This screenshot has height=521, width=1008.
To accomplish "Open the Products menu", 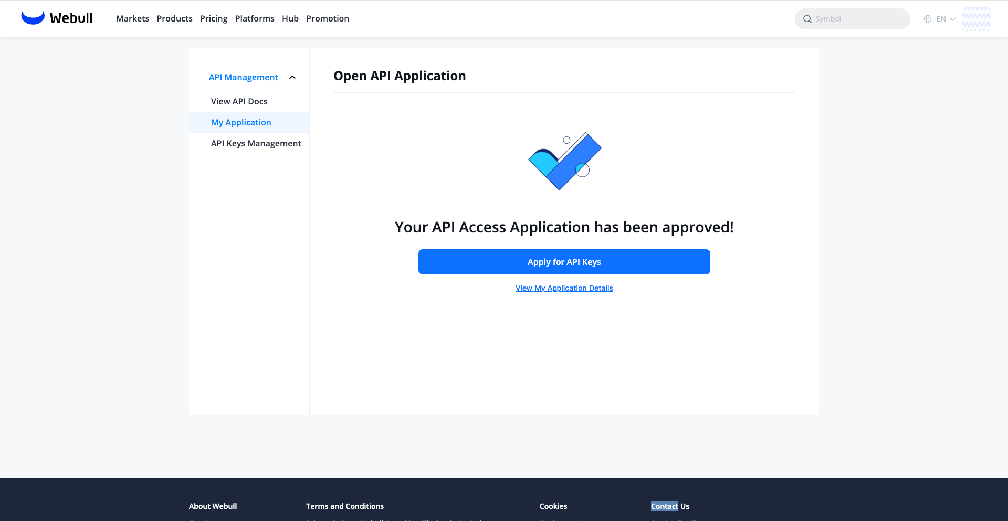I will (x=174, y=18).
